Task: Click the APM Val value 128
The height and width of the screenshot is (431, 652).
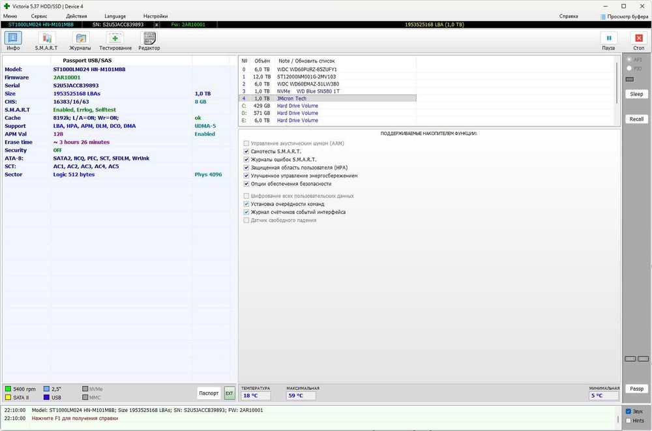Action: (x=58, y=134)
